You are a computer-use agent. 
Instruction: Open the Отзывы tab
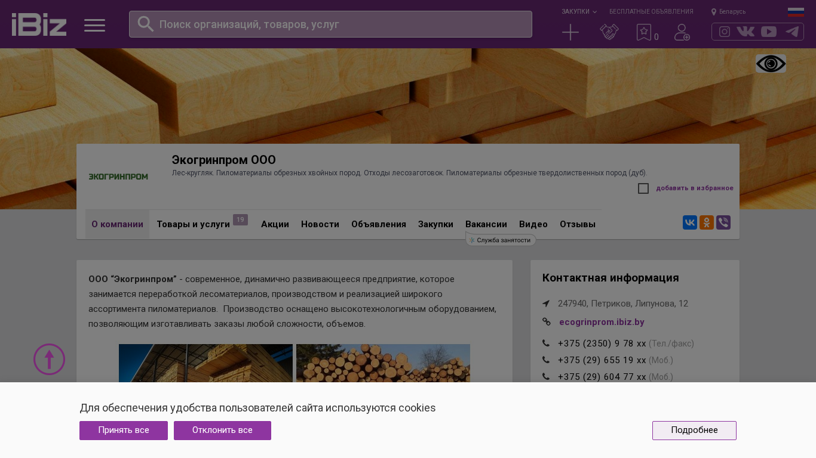click(x=578, y=224)
